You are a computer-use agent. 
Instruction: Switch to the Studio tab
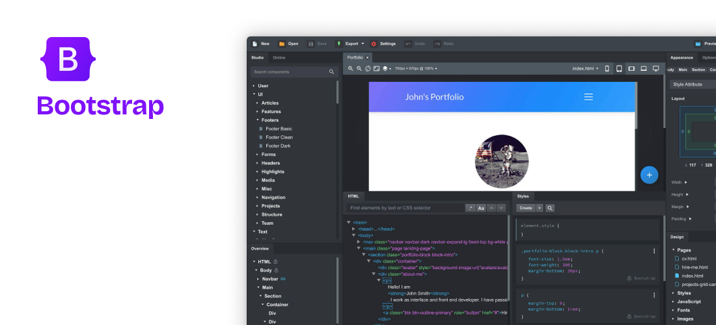[257, 57]
